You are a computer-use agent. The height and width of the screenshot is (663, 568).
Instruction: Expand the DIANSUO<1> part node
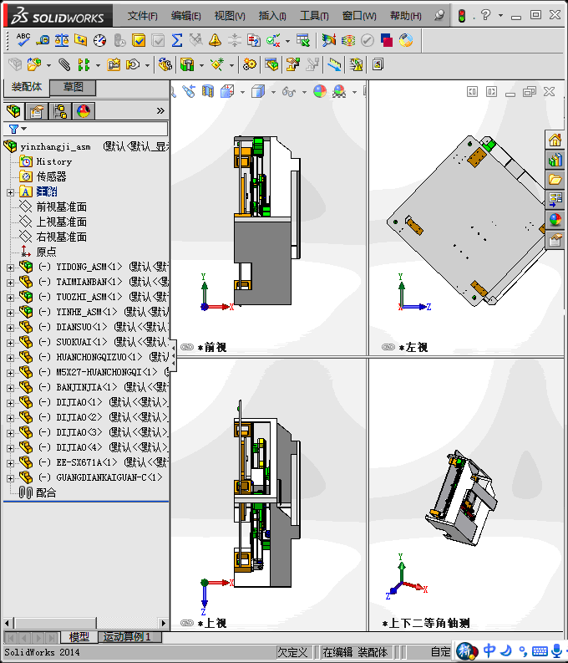tap(10, 328)
